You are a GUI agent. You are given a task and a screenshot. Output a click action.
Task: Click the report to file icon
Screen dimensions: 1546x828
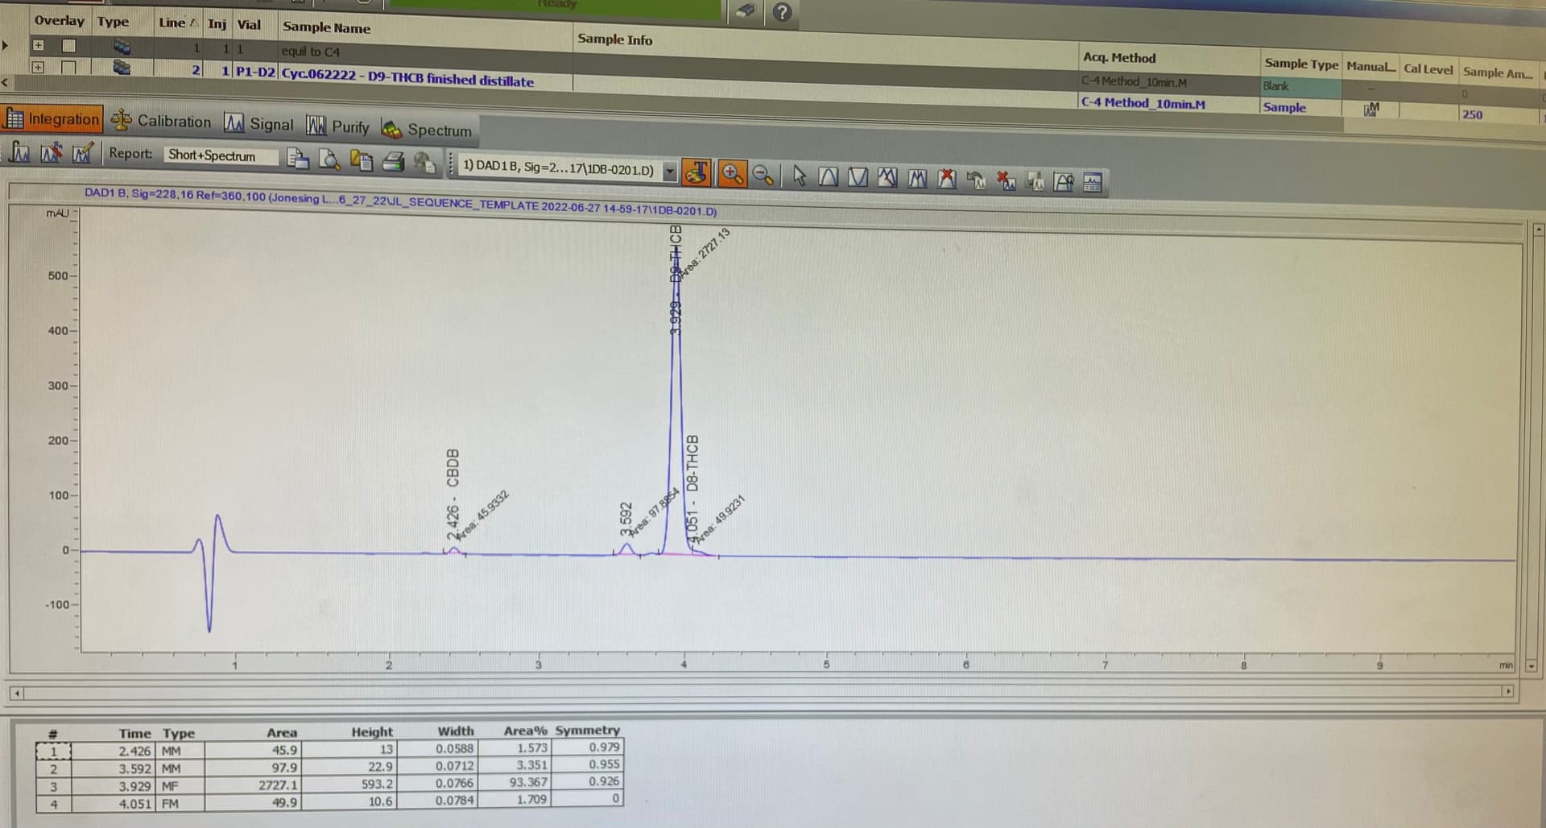coord(298,159)
